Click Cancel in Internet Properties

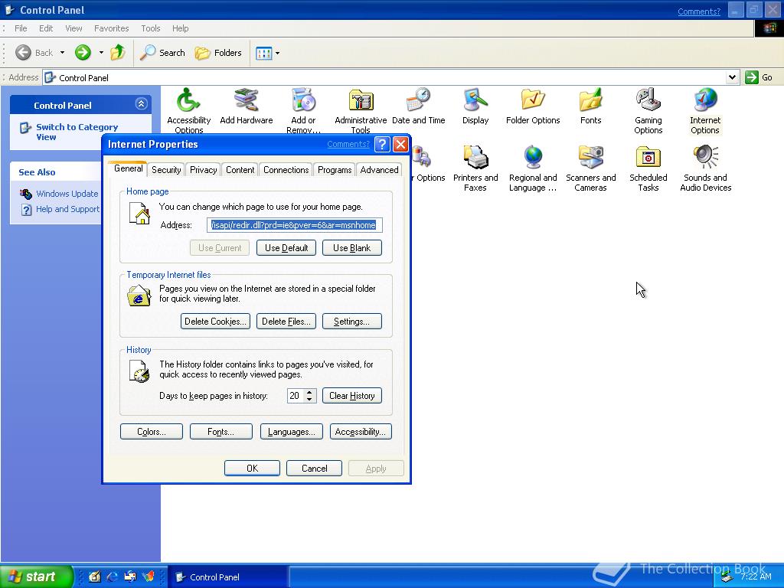pyautogui.click(x=314, y=469)
